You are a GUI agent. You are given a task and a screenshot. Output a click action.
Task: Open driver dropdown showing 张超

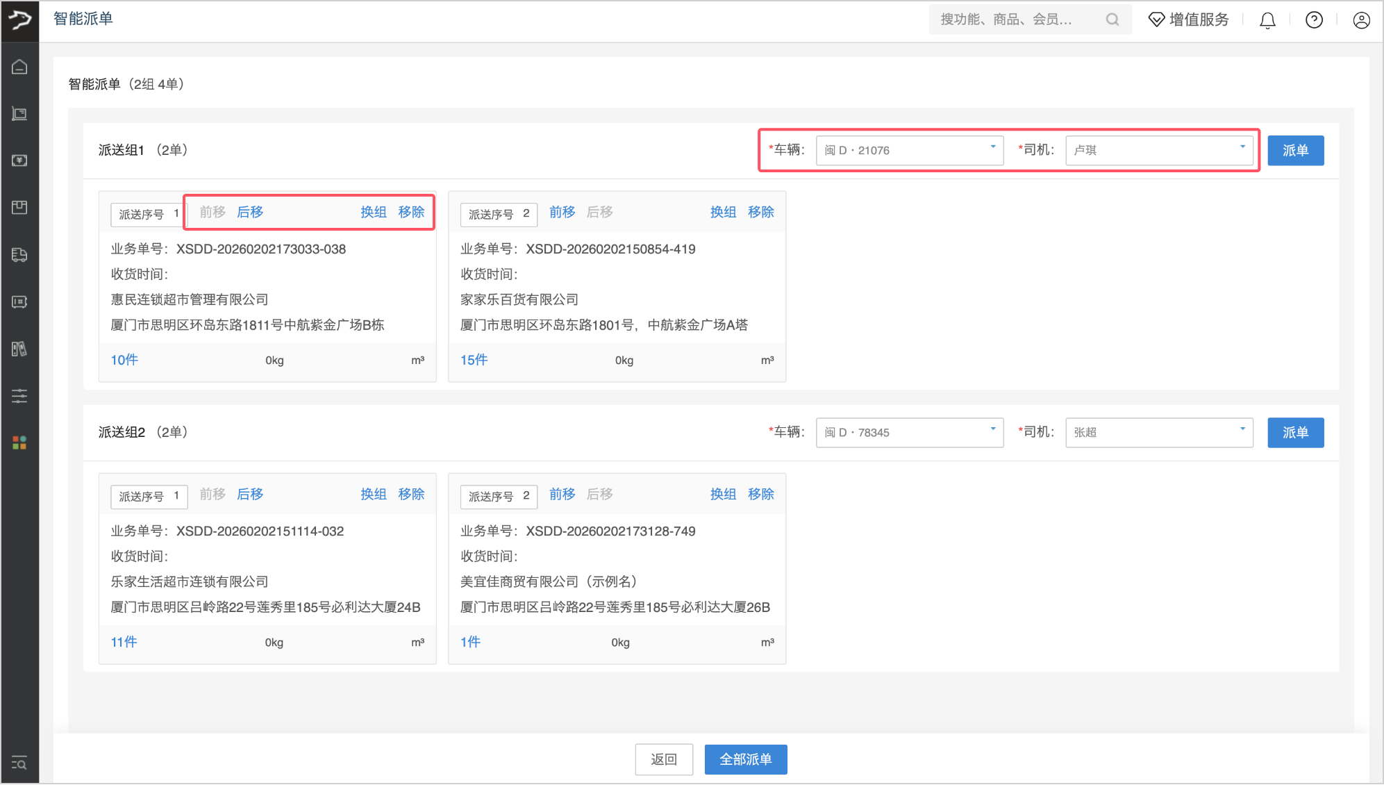click(x=1158, y=432)
